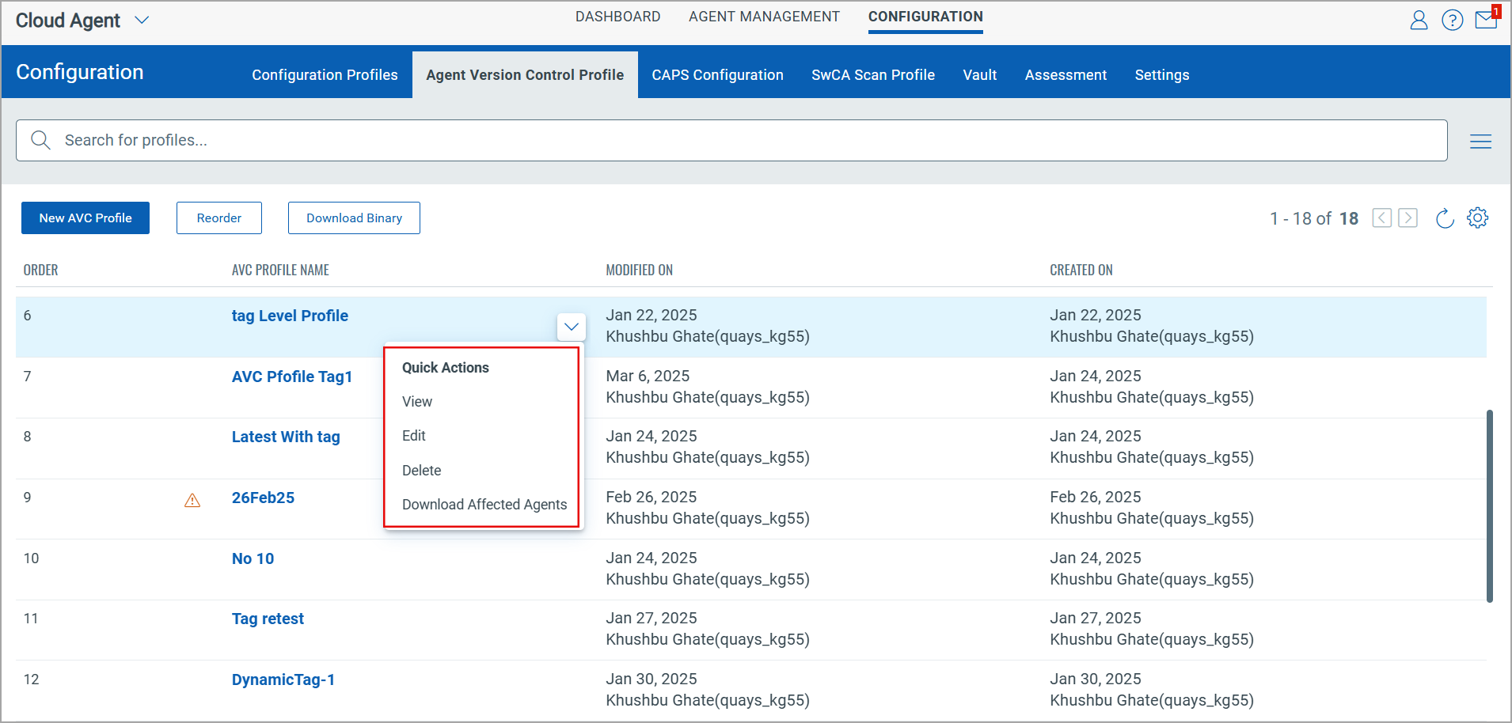This screenshot has width=1512, height=723.
Task: Open the DynamicTag-1 profile link
Action: (x=283, y=679)
